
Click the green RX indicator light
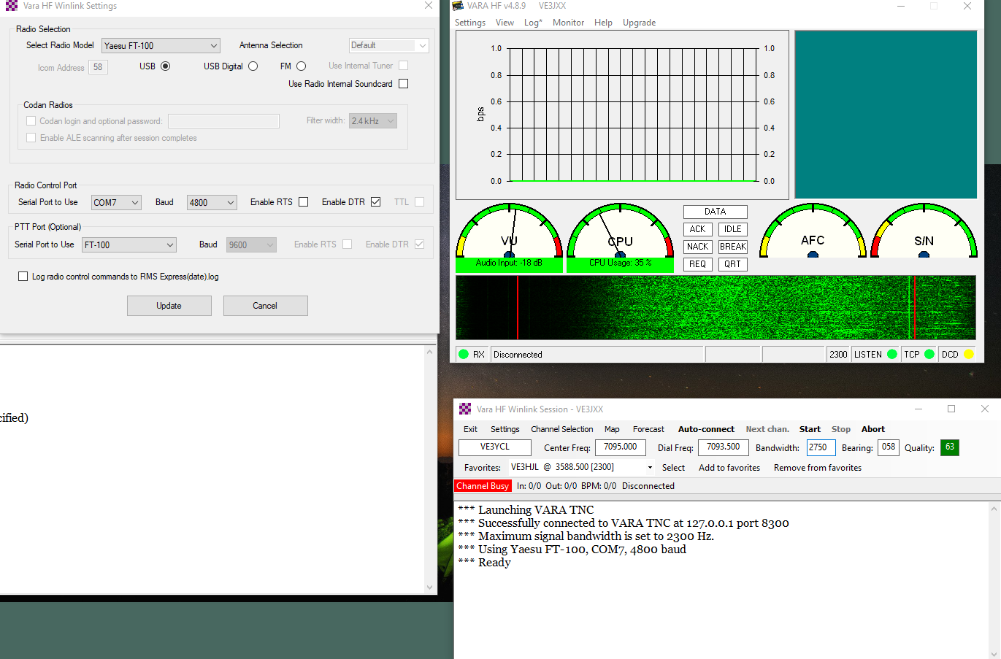coord(464,355)
